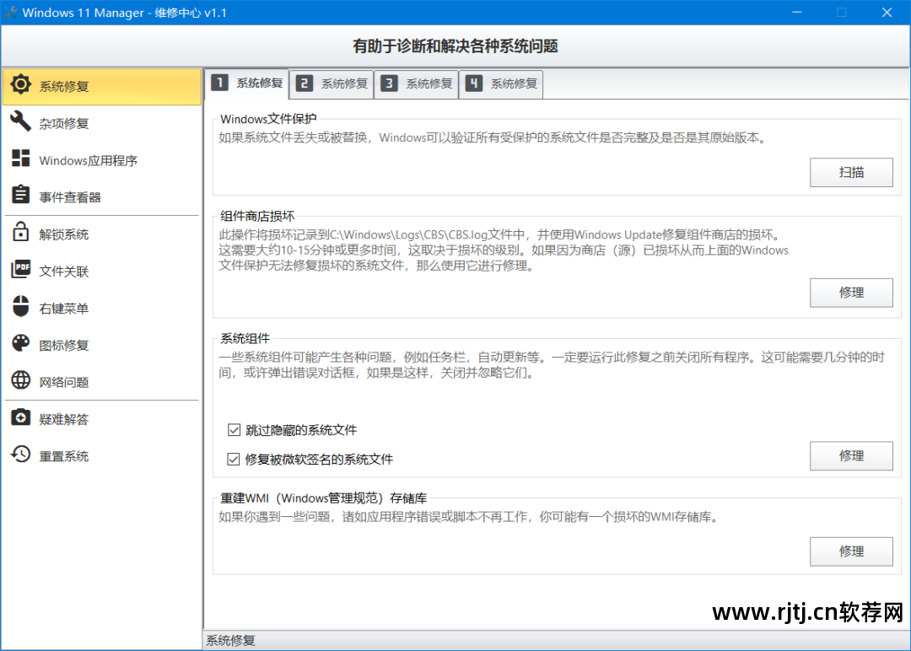Screen dimensions: 911x651
Task: Open Windows应用程序 section
Action: pos(102,160)
